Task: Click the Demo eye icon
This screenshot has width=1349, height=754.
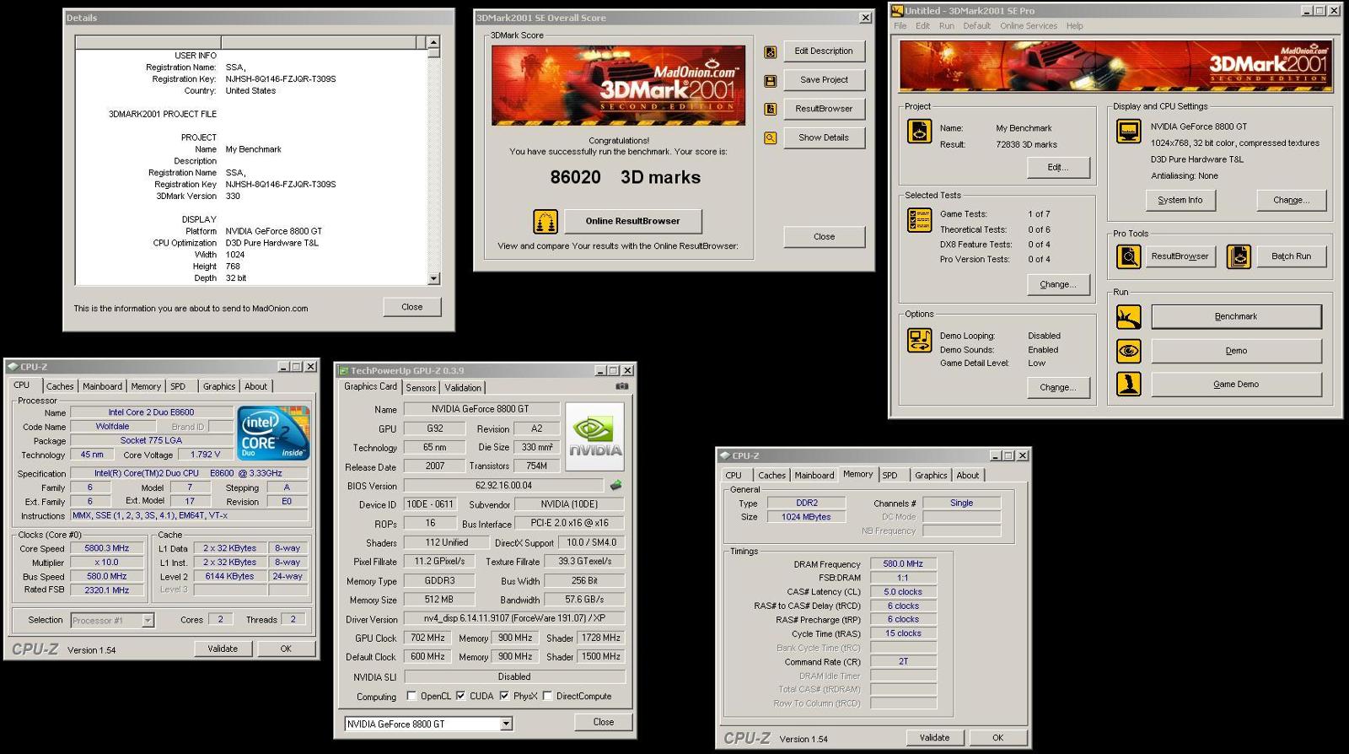Action: coord(1128,351)
